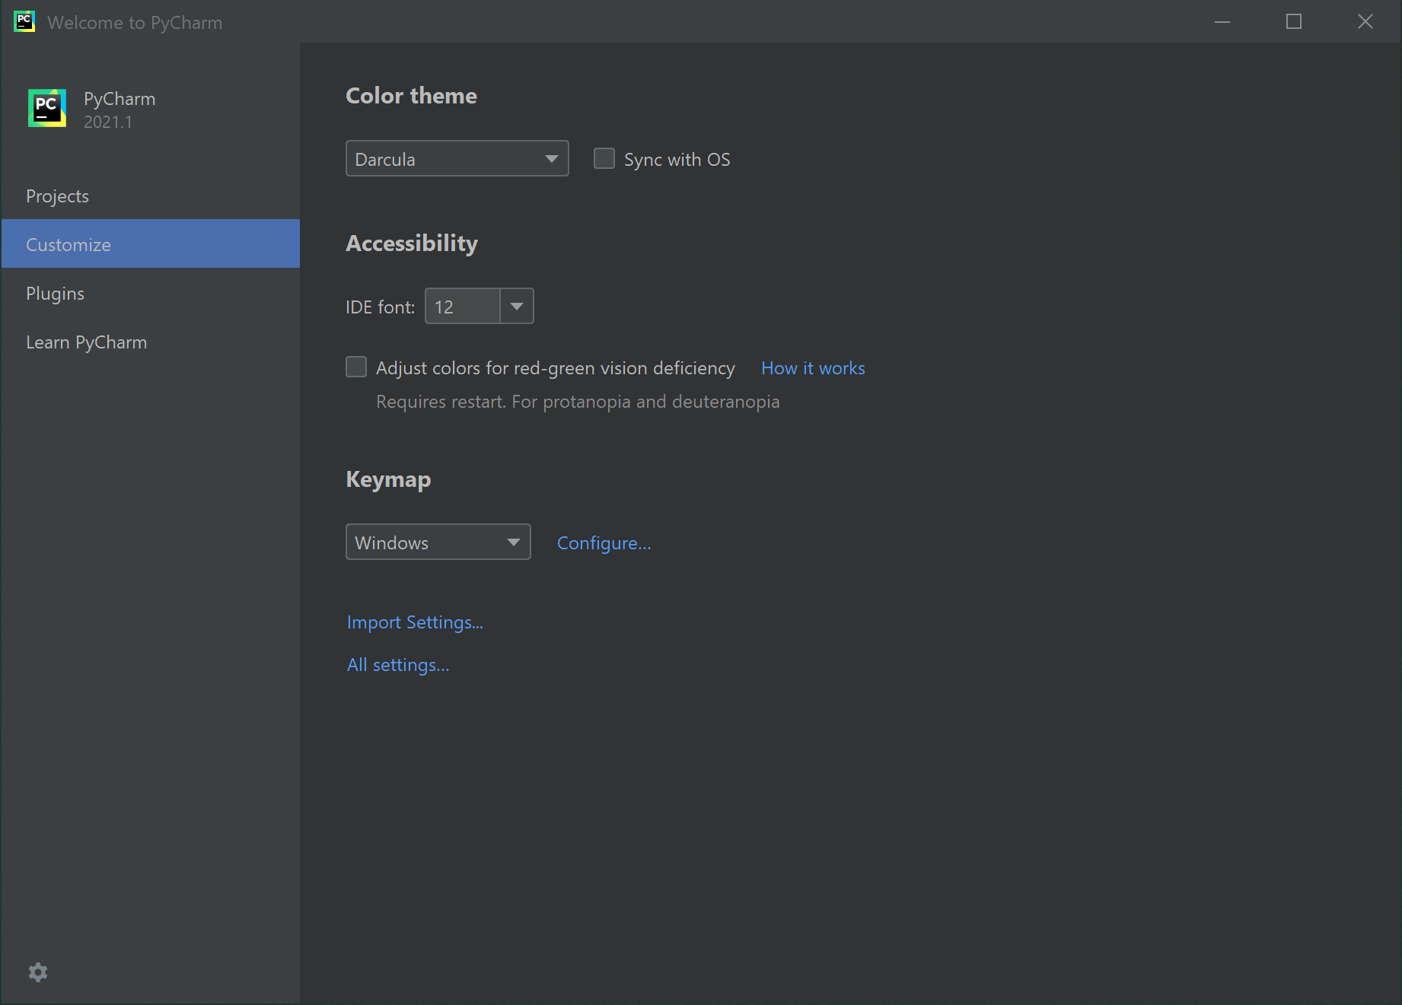Image resolution: width=1402 pixels, height=1005 pixels.
Task: Open All settings... link
Action: pyautogui.click(x=398, y=664)
